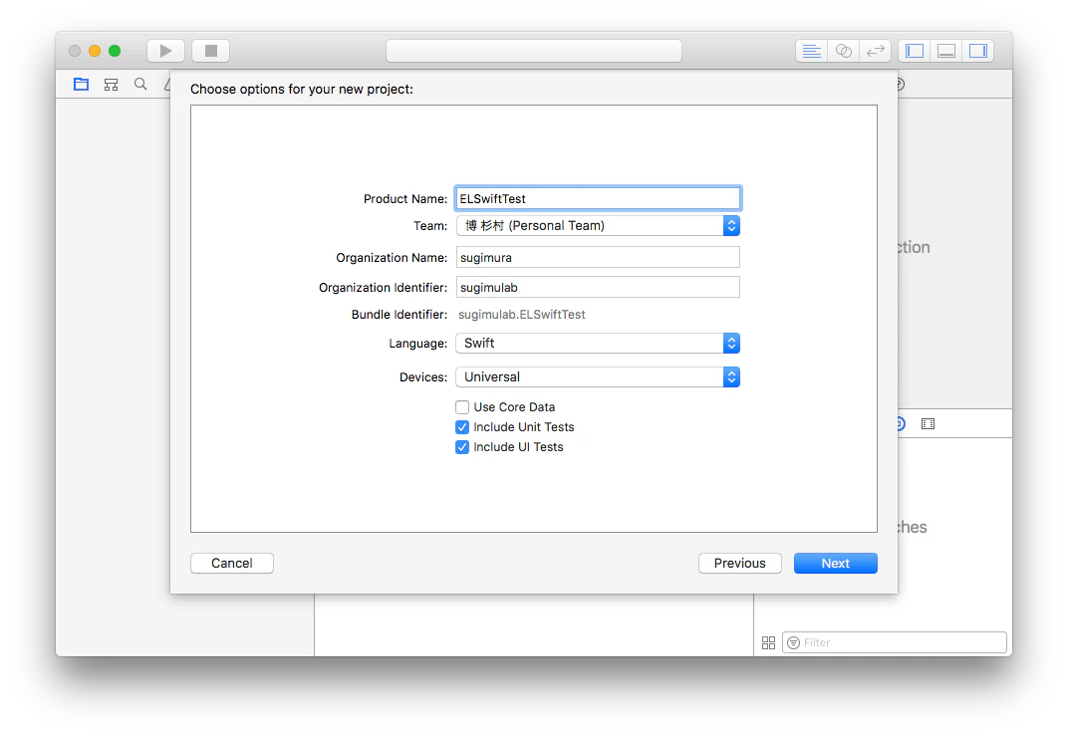Toggle the Utilities panel visibility
The height and width of the screenshot is (736, 1068).
click(978, 51)
